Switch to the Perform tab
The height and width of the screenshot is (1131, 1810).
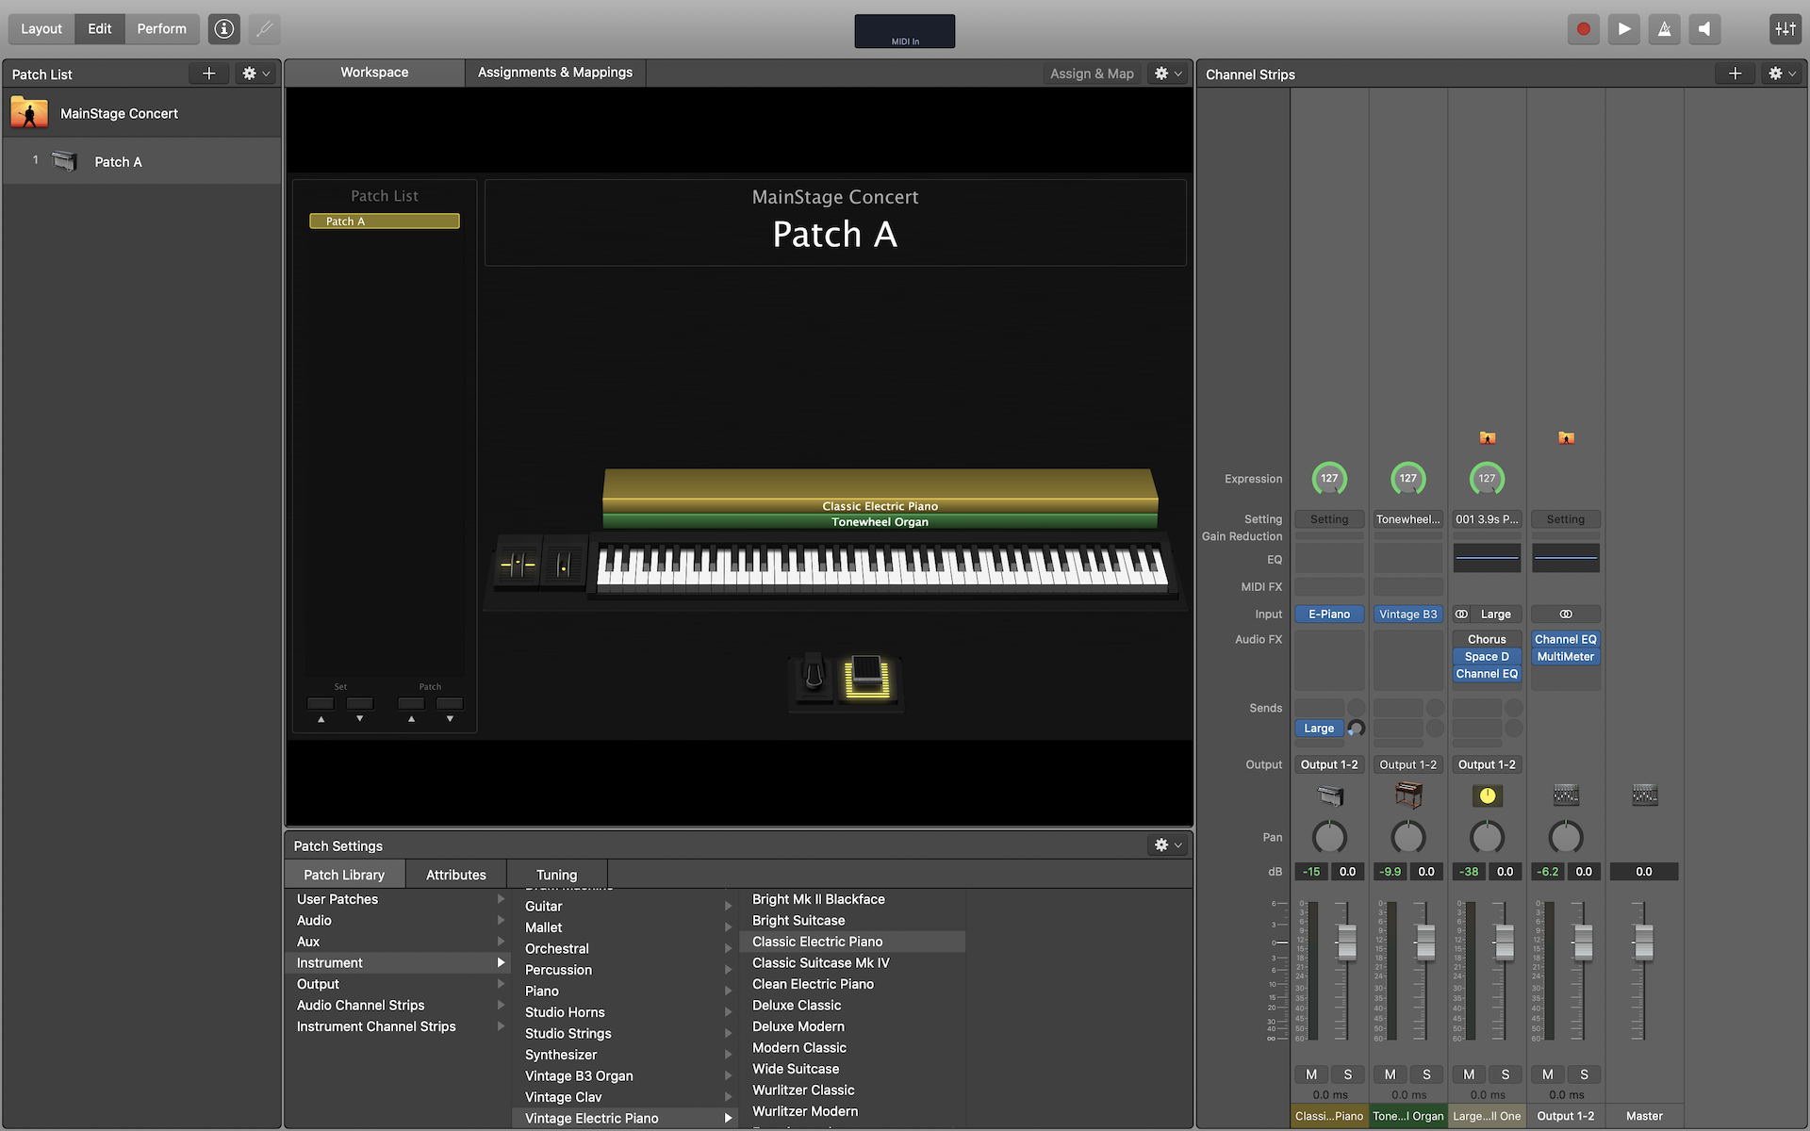(161, 29)
